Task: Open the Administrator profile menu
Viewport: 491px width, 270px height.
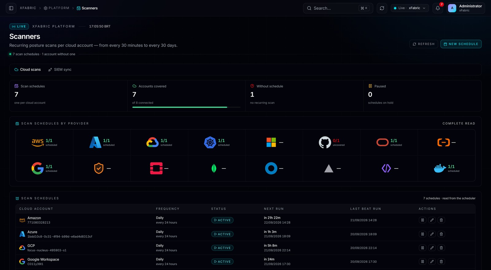Action: [x=466, y=8]
